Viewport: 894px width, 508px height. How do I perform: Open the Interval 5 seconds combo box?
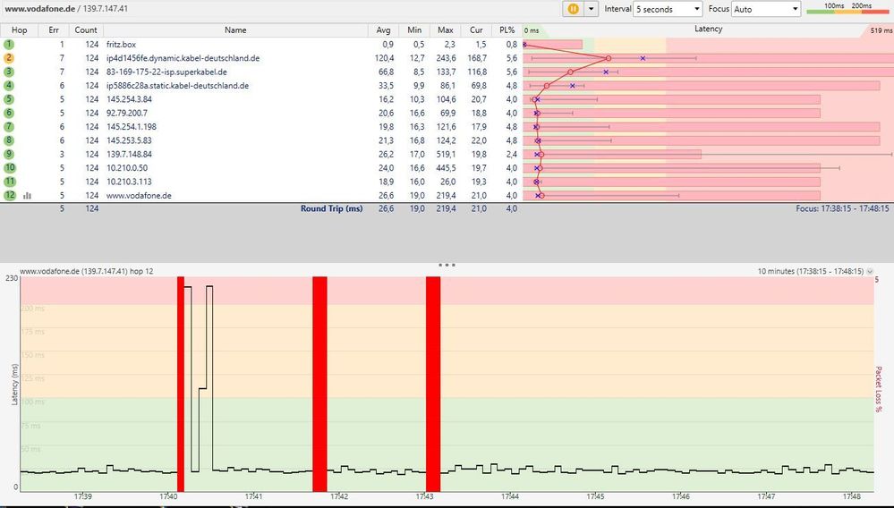pos(668,9)
